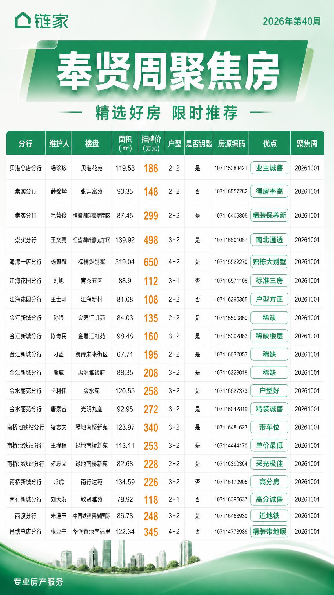
Task: Click listing code 107116571106
Action: 231,281
